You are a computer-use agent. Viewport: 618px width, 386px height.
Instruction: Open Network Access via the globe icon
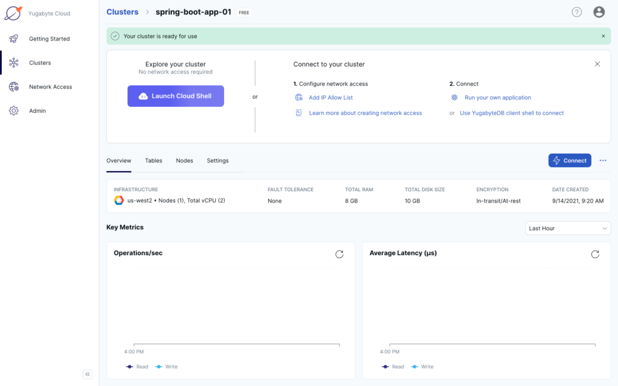pyautogui.click(x=13, y=86)
